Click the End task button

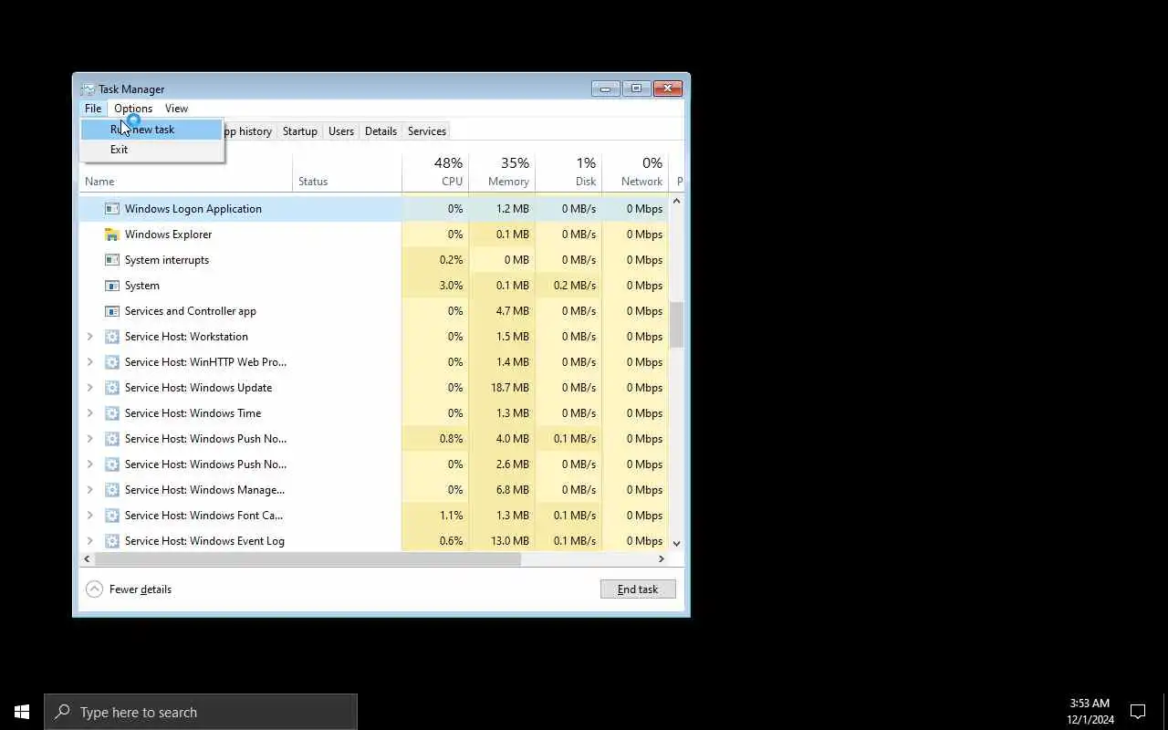tap(638, 589)
